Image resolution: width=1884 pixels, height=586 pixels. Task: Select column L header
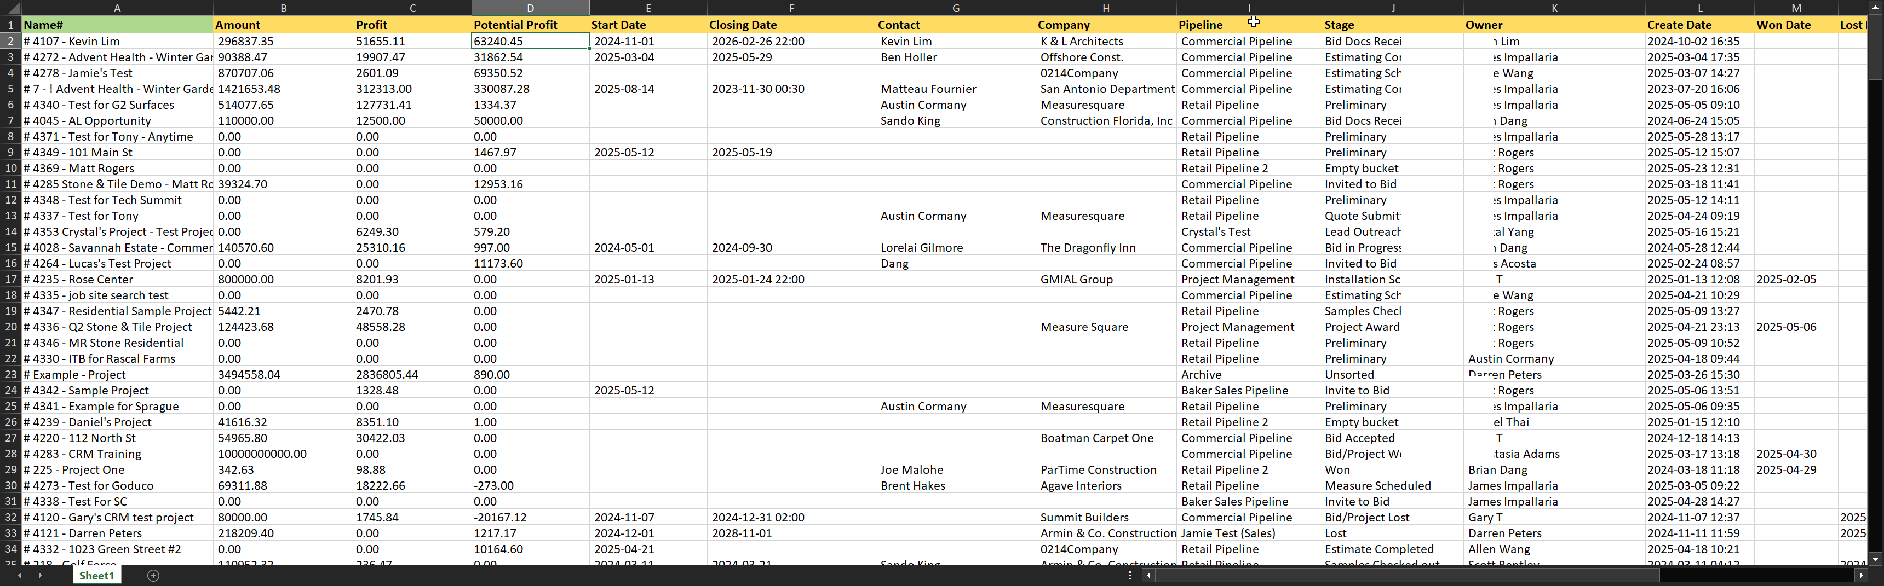(x=1699, y=8)
